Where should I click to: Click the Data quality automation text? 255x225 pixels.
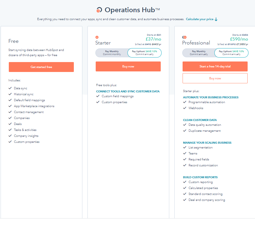click(205, 125)
